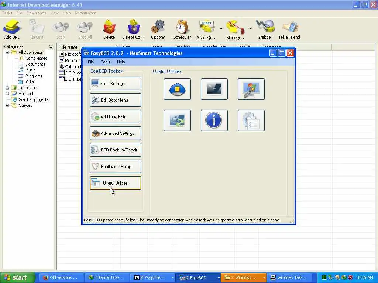Click Delete Completed in IDM toolbar
Viewport: 378px width, 283px height.
point(133,29)
